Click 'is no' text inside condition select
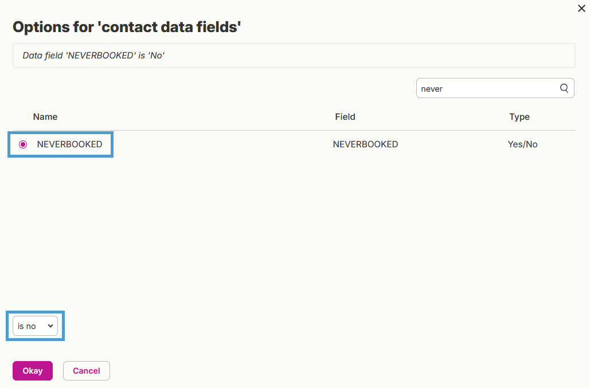 [27, 326]
